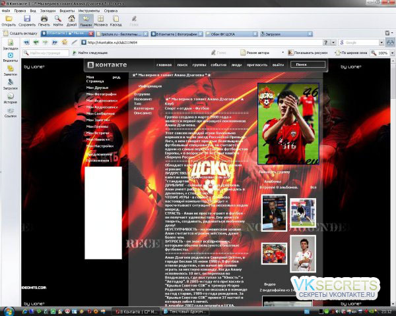The image size is (396, 316).
Task: Click the Fast Forward navigation button
Action: [55, 42]
